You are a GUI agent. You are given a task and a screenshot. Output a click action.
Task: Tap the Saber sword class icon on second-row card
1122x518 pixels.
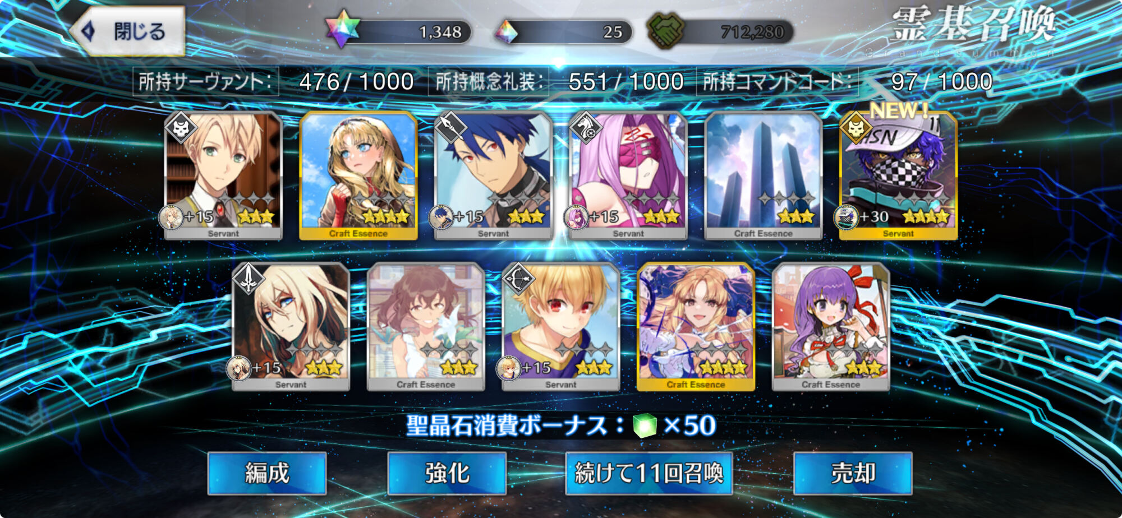pyautogui.click(x=248, y=279)
